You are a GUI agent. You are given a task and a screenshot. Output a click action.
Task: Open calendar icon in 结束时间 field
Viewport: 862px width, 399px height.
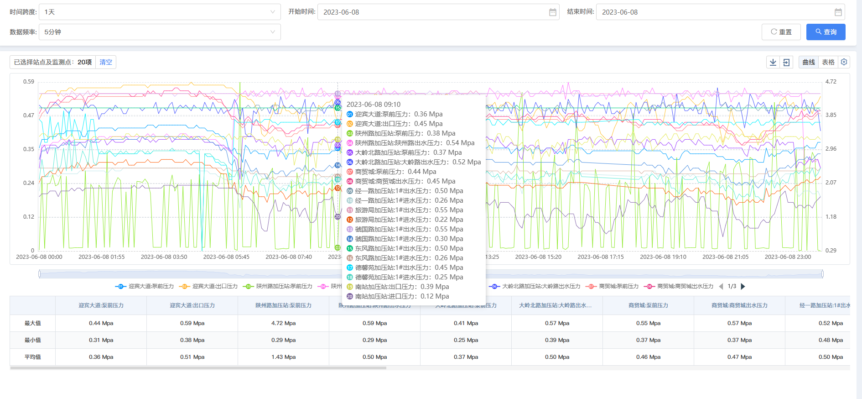(x=838, y=12)
